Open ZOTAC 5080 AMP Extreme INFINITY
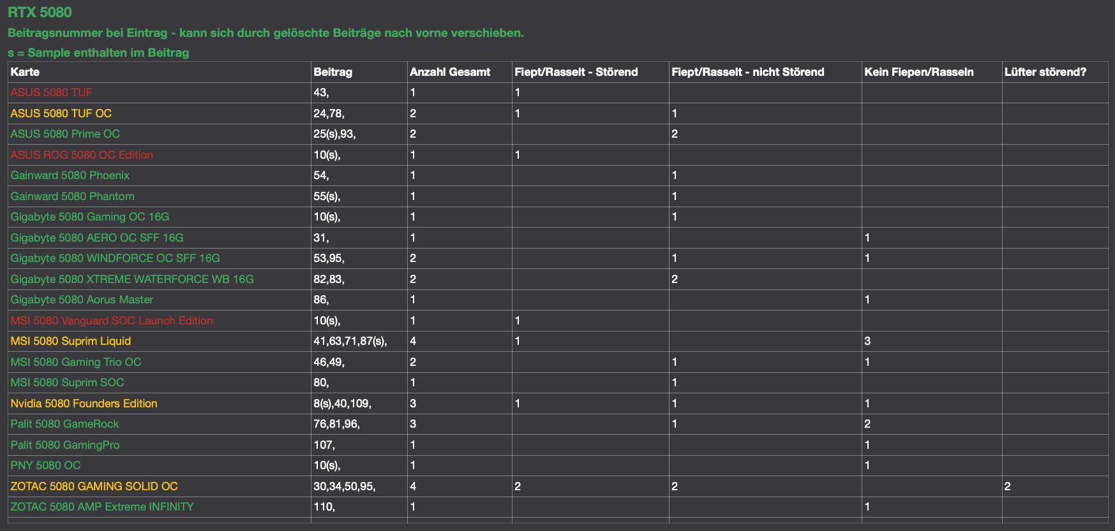 pos(102,507)
